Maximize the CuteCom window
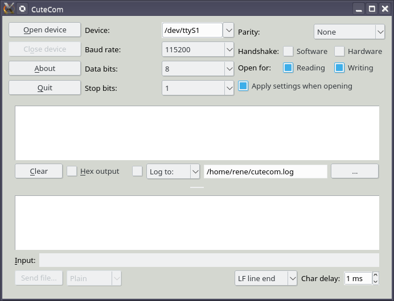The width and height of the screenshot is (394, 301). (x=372, y=9)
